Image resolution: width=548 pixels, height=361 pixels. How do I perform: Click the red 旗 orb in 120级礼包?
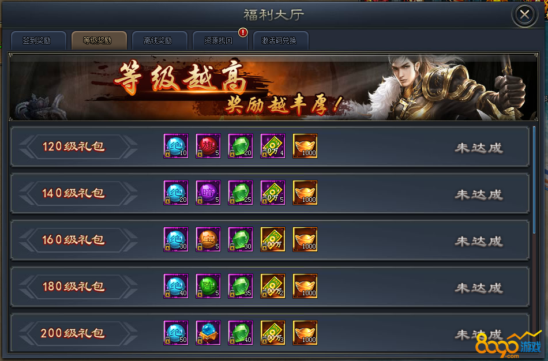[x=208, y=146]
